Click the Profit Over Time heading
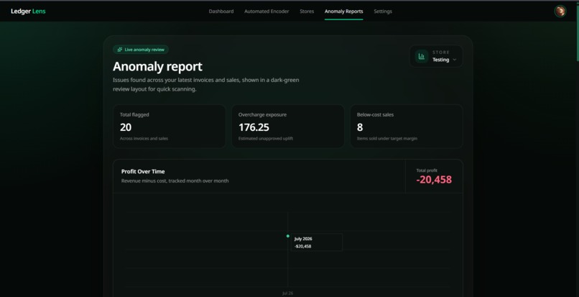The height and width of the screenshot is (297, 579). point(143,172)
